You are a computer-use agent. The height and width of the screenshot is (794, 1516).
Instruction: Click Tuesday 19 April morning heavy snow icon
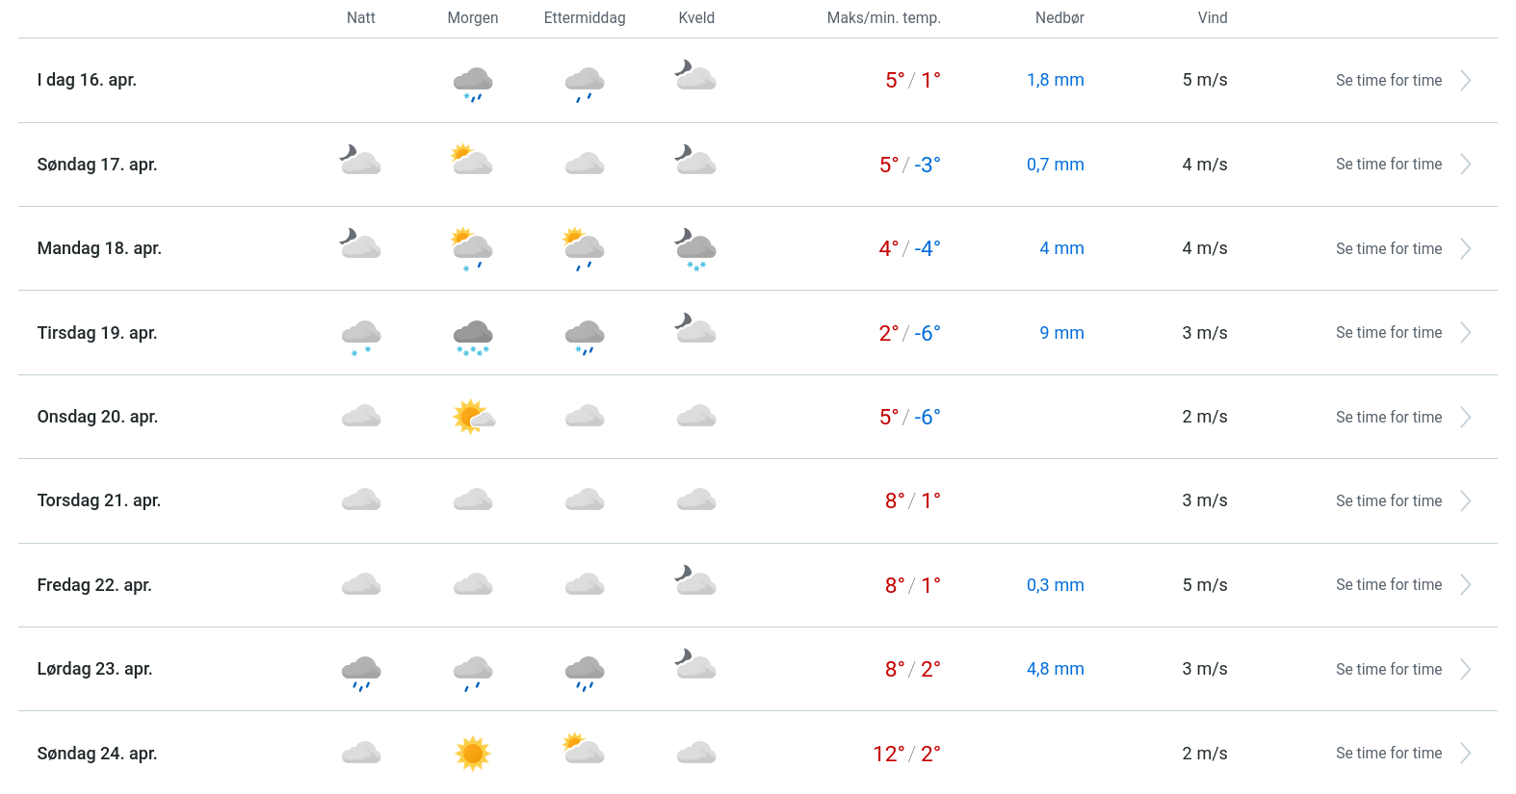coord(473,336)
